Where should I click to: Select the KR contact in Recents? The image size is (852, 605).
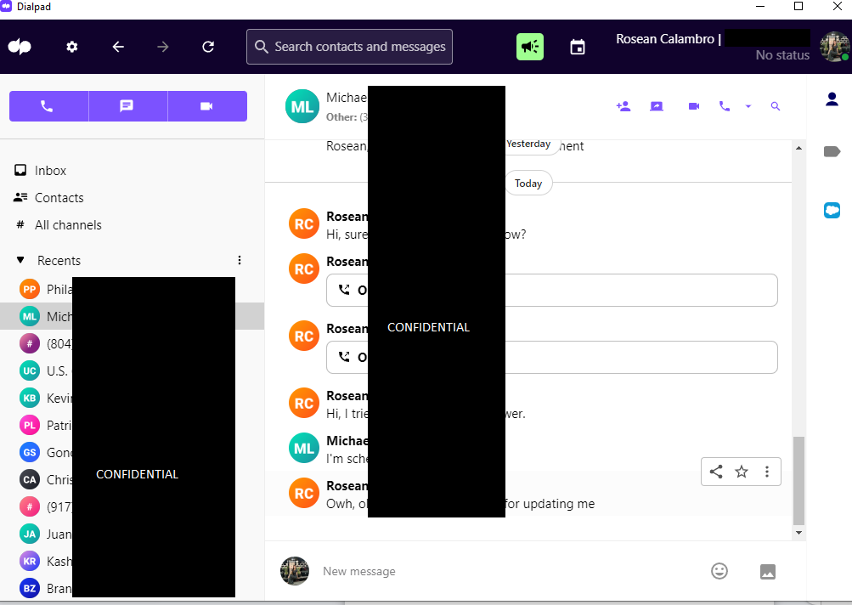click(132, 561)
